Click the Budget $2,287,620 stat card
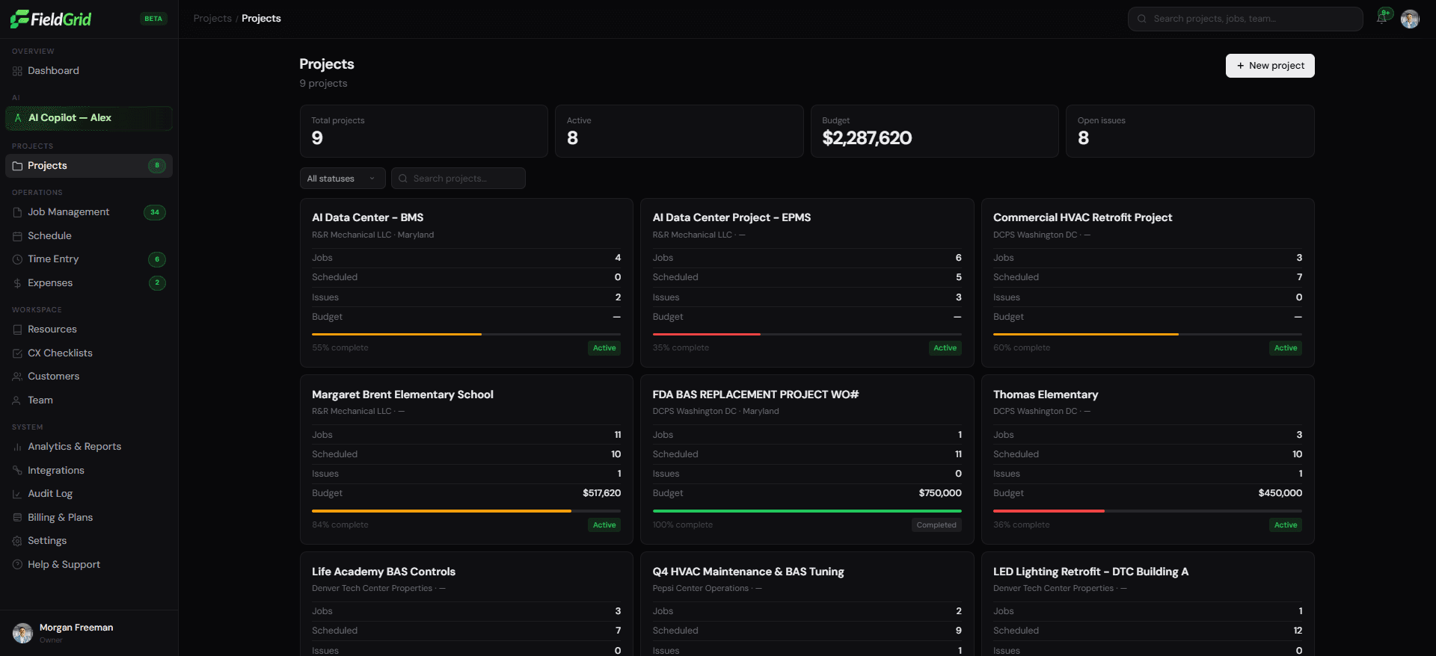The height and width of the screenshot is (656, 1436). click(934, 131)
